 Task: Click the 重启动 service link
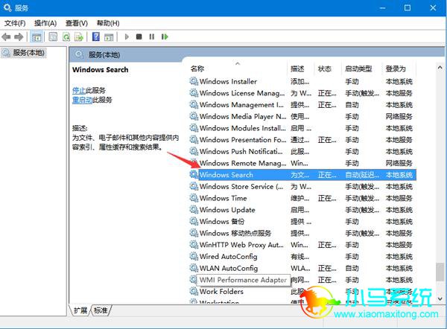82,100
